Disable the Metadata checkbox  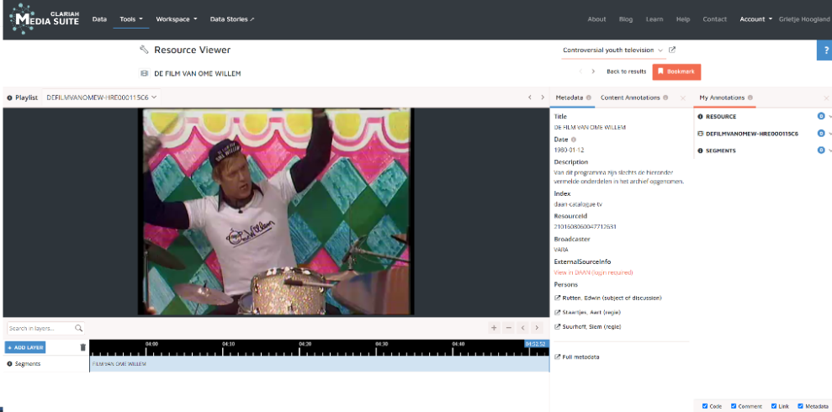800,406
